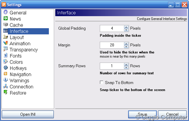Click the General gear icon
Viewport: 189px width, 121px height.
(x=5, y=12)
